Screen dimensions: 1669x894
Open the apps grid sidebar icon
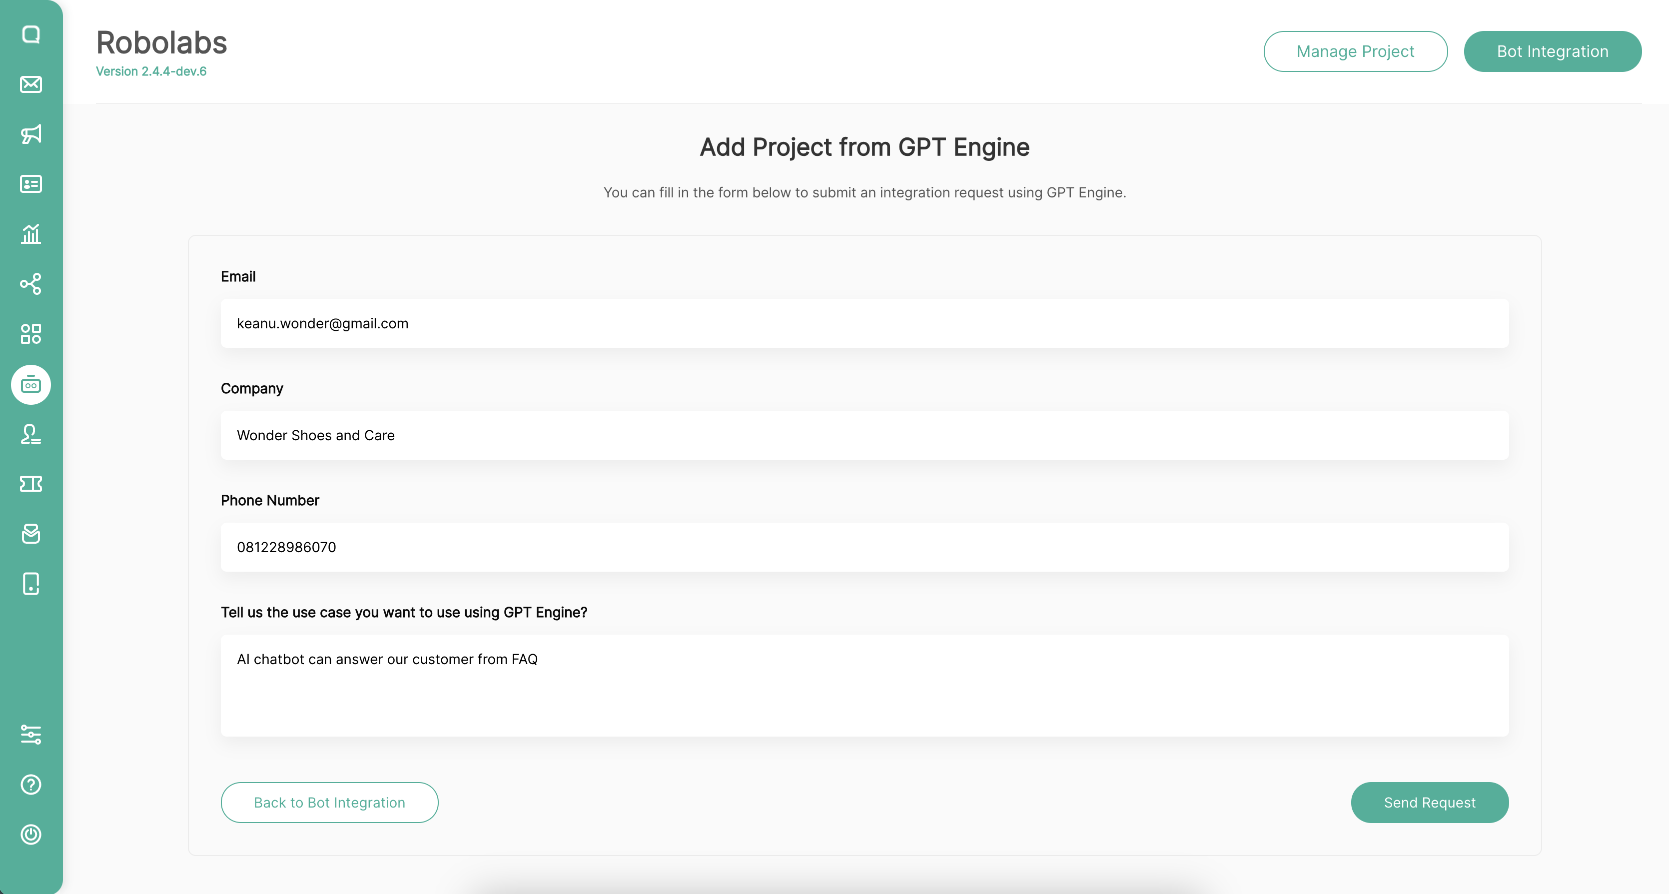30,334
